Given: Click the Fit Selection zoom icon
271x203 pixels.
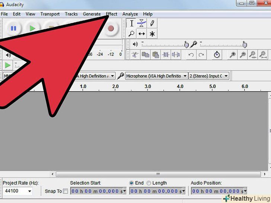Looking at the screenshot, I should pyautogui.click(x=253, y=55).
